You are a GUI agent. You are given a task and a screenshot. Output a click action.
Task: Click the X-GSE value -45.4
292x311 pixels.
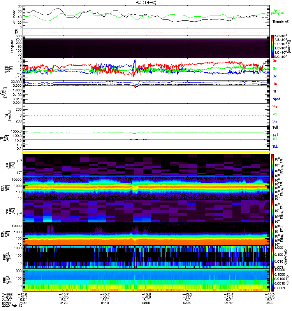coord(228,295)
